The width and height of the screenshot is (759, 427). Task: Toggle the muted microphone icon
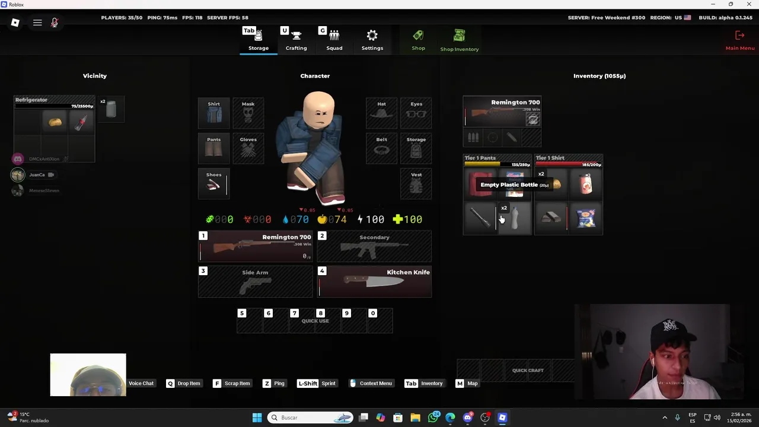55,23
